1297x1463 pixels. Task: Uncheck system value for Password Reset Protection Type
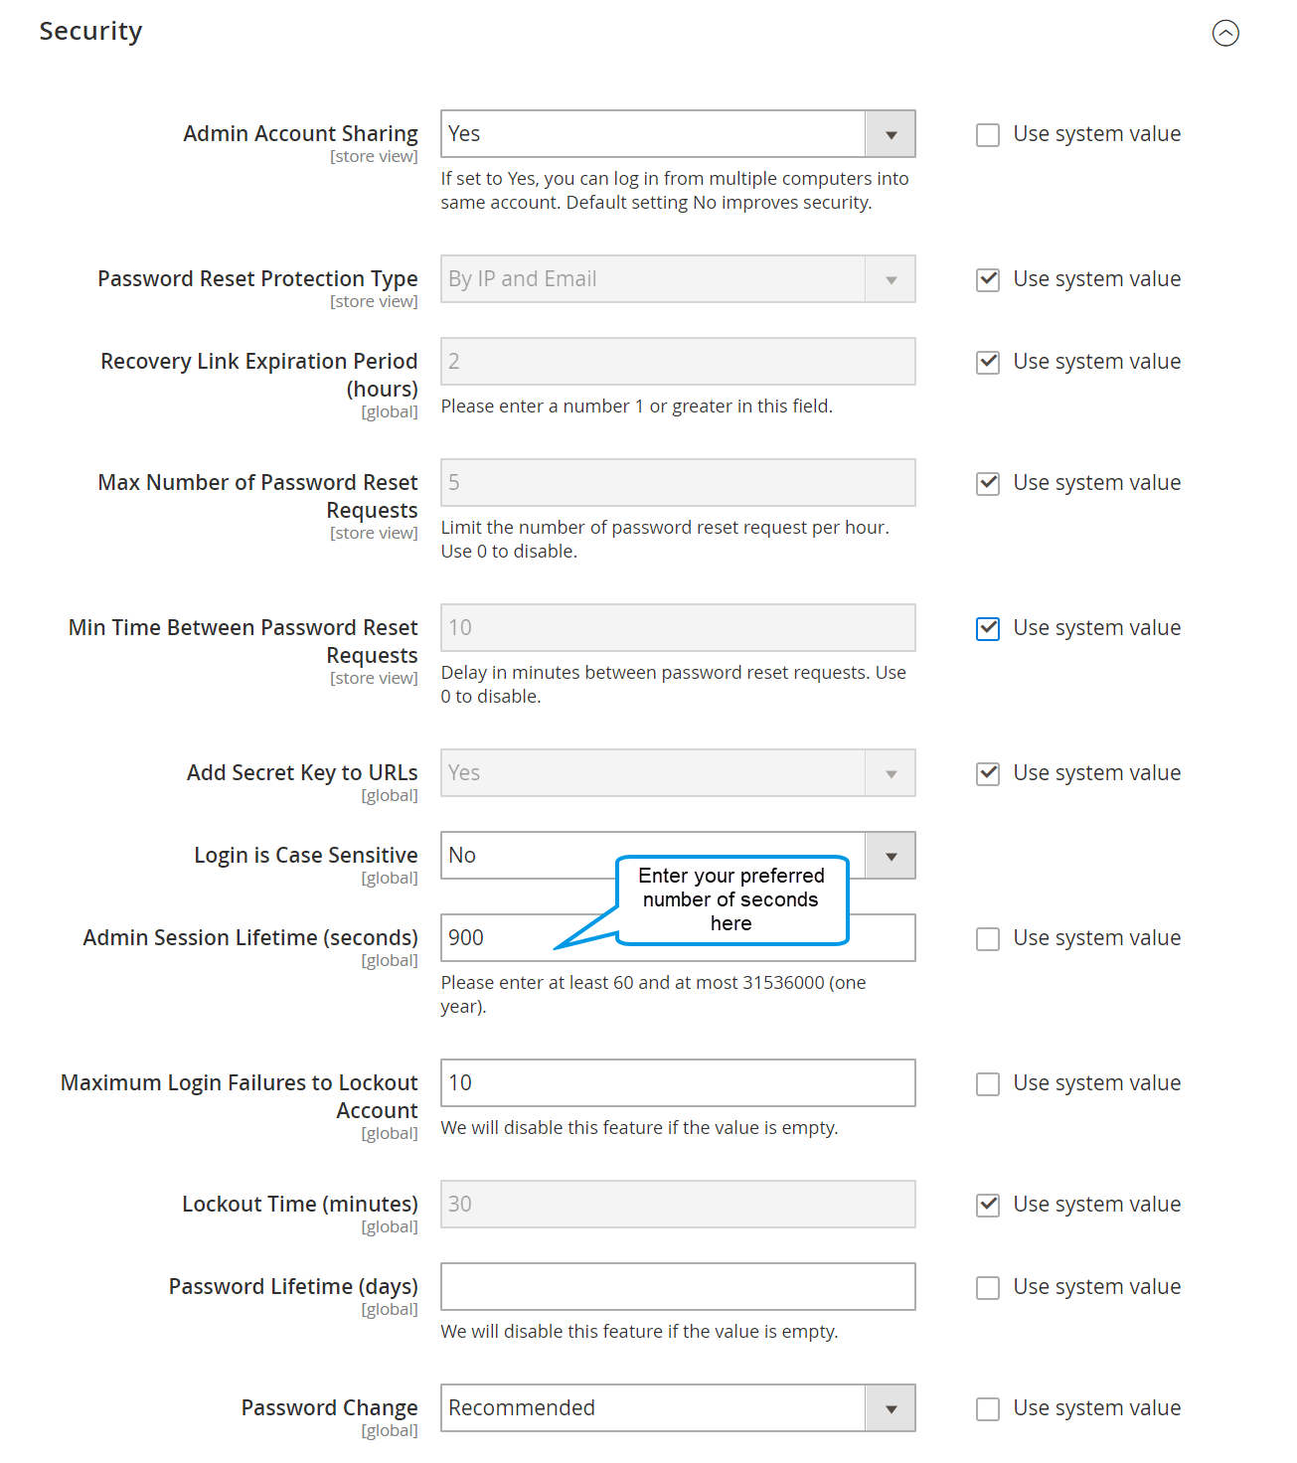(988, 280)
